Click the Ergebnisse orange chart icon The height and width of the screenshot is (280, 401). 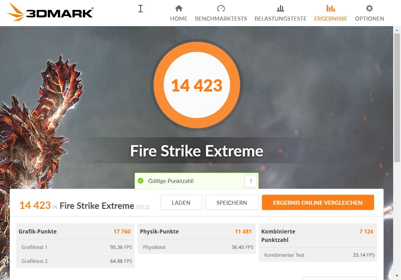pos(331,8)
